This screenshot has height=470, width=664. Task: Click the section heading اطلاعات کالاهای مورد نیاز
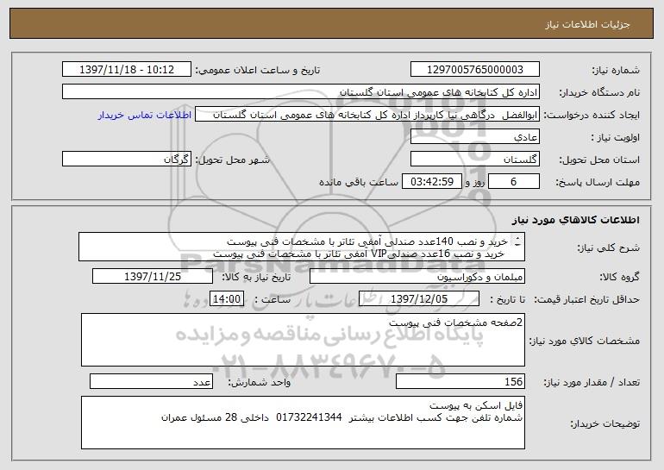coord(575,220)
